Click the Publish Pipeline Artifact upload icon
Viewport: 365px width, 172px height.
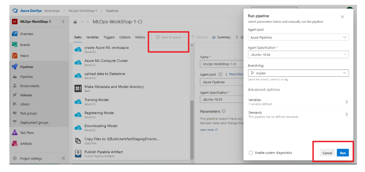(x=78, y=154)
